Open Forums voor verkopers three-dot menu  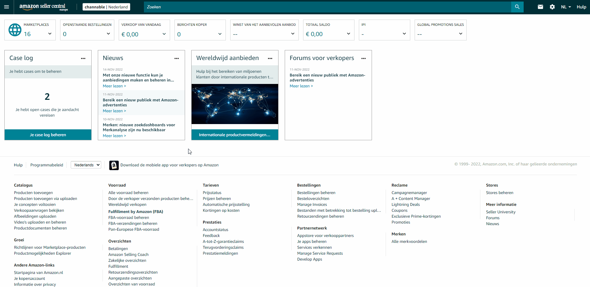(364, 58)
